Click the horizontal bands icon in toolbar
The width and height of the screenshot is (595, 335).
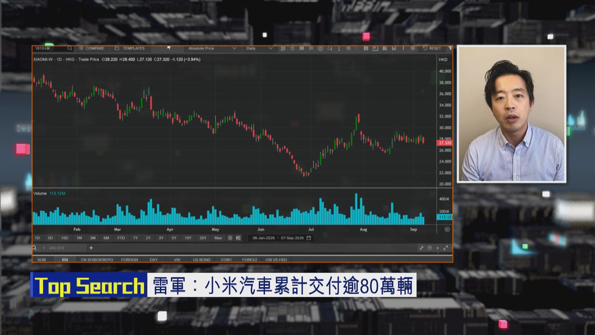(x=302, y=48)
